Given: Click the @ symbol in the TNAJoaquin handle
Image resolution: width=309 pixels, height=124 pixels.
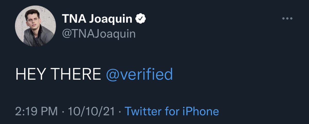Looking at the screenshot, I should (x=66, y=34).
